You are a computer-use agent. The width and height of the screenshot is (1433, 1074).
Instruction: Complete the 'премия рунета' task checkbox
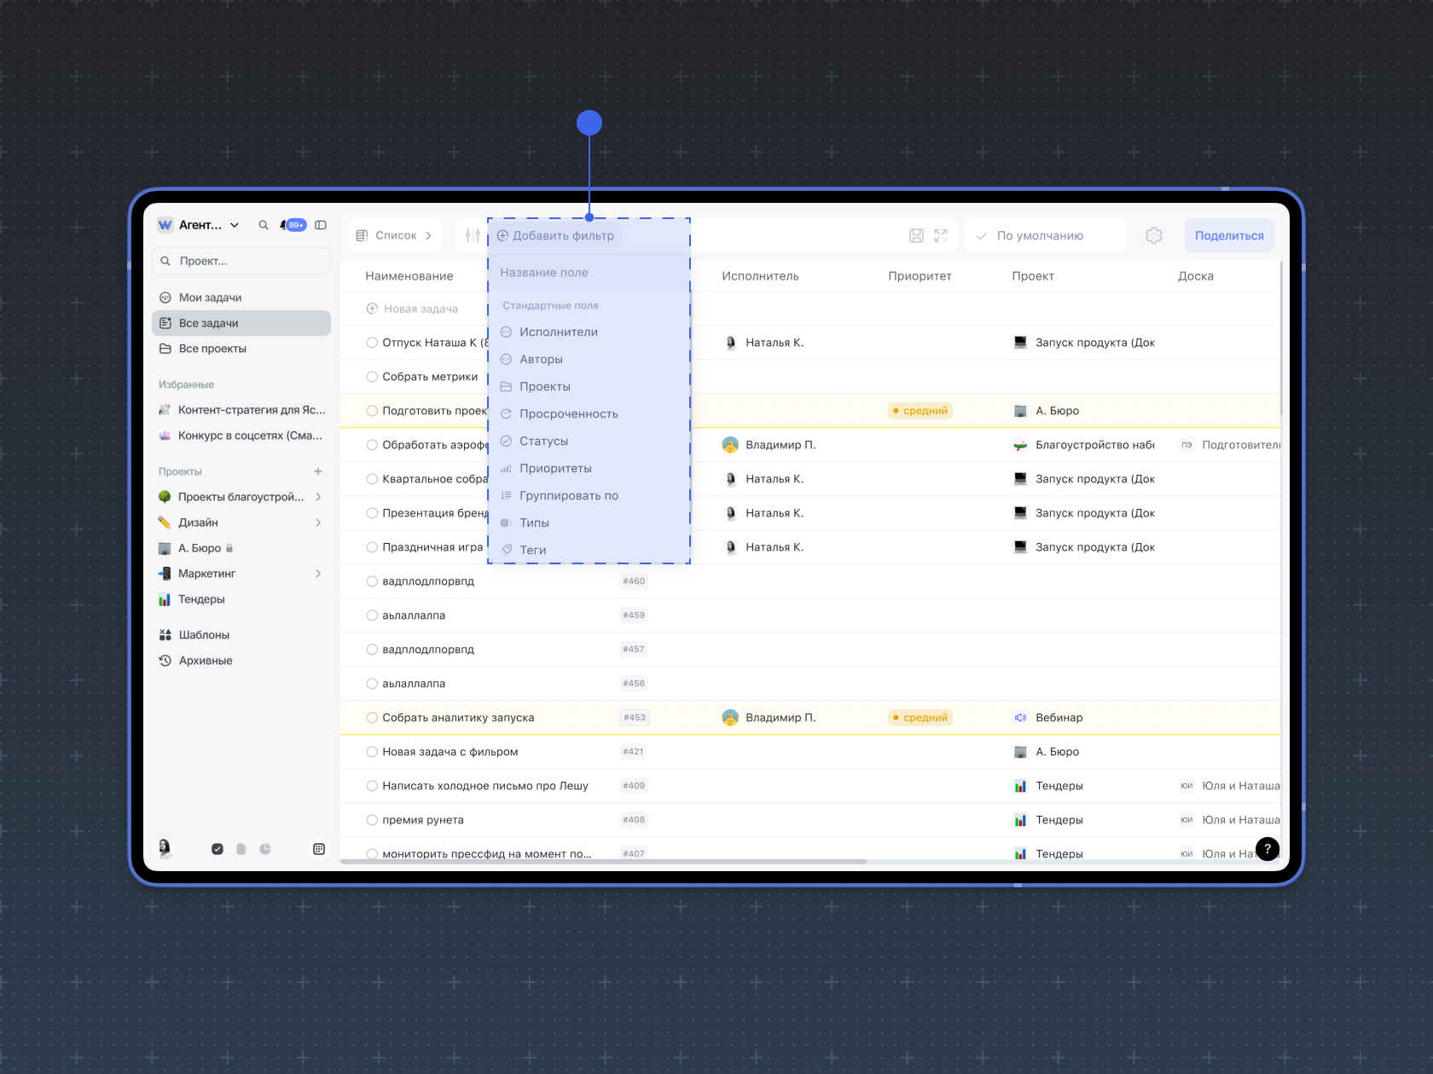click(372, 820)
